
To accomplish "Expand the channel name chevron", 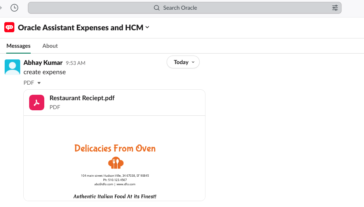I will click(x=147, y=27).
